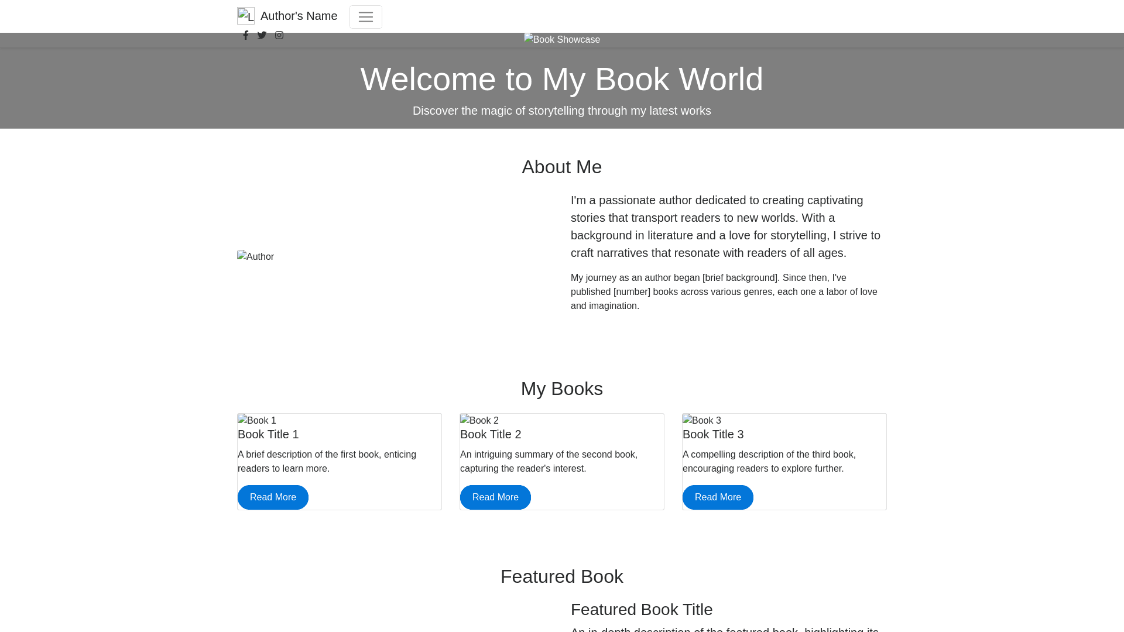Click the Book Title 3 card heading
This screenshot has width=1124, height=632.
pos(713,434)
